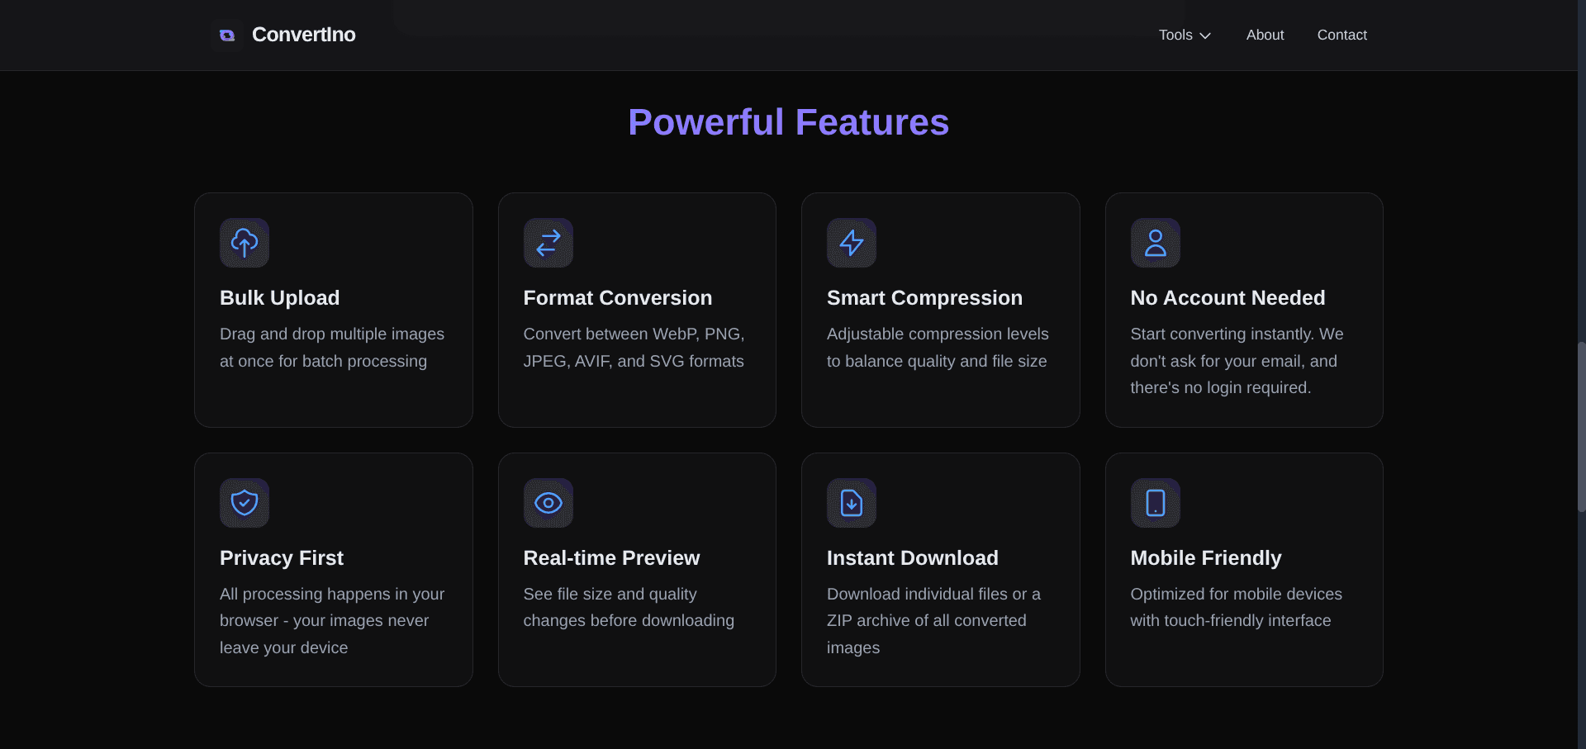Select the Mobile Friendly feature card
The height and width of the screenshot is (749, 1586).
[x=1244, y=569]
